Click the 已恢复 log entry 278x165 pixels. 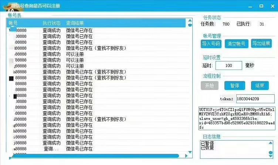point(207,148)
